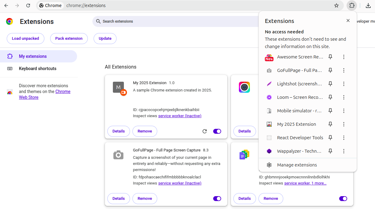Image resolution: width=375 pixels, height=209 pixels.
Task: Launch GoFullPage from extensions popup list
Action: pos(294,70)
